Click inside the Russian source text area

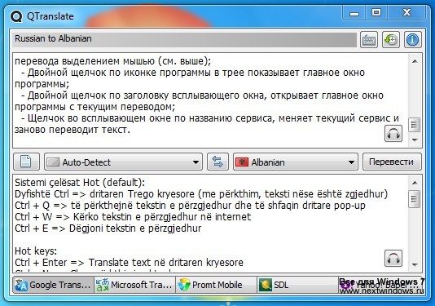[211, 100]
